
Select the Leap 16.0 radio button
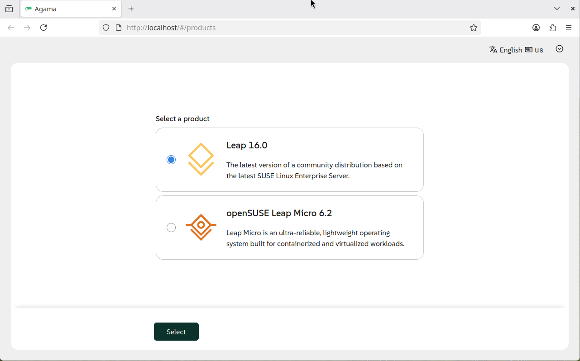tap(171, 160)
